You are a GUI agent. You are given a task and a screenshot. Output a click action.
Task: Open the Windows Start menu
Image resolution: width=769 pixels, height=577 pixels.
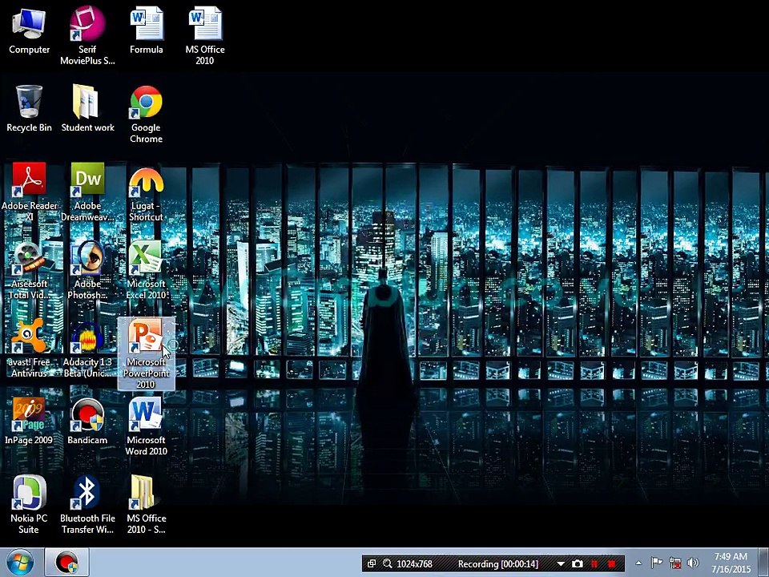tap(20, 563)
